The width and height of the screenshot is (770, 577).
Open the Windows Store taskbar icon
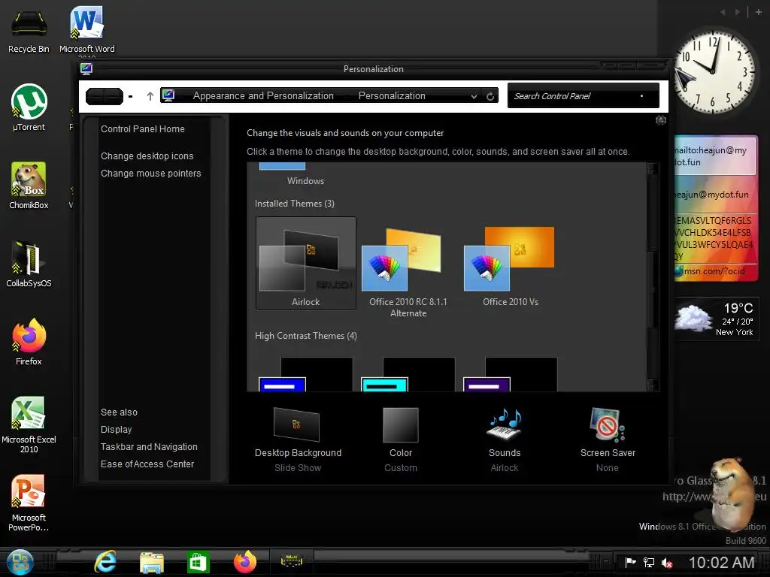199,562
